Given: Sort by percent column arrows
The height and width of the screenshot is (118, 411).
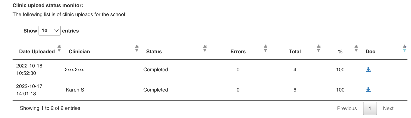Looking at the screenshot, I should [x=356, y=48].
